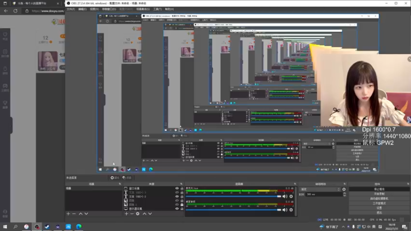Move scene down in Scenes panel
Viewport: 411px width, 231px height.
[x=86, y=214]
